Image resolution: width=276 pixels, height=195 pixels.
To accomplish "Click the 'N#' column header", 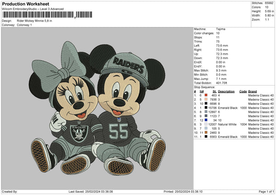I will click(x=201, y=92).
